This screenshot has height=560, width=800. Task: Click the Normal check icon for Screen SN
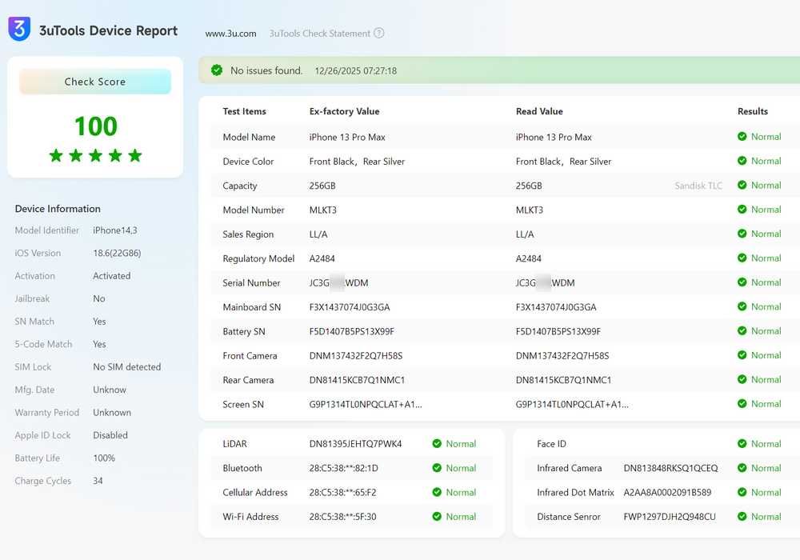click(742, 404)
